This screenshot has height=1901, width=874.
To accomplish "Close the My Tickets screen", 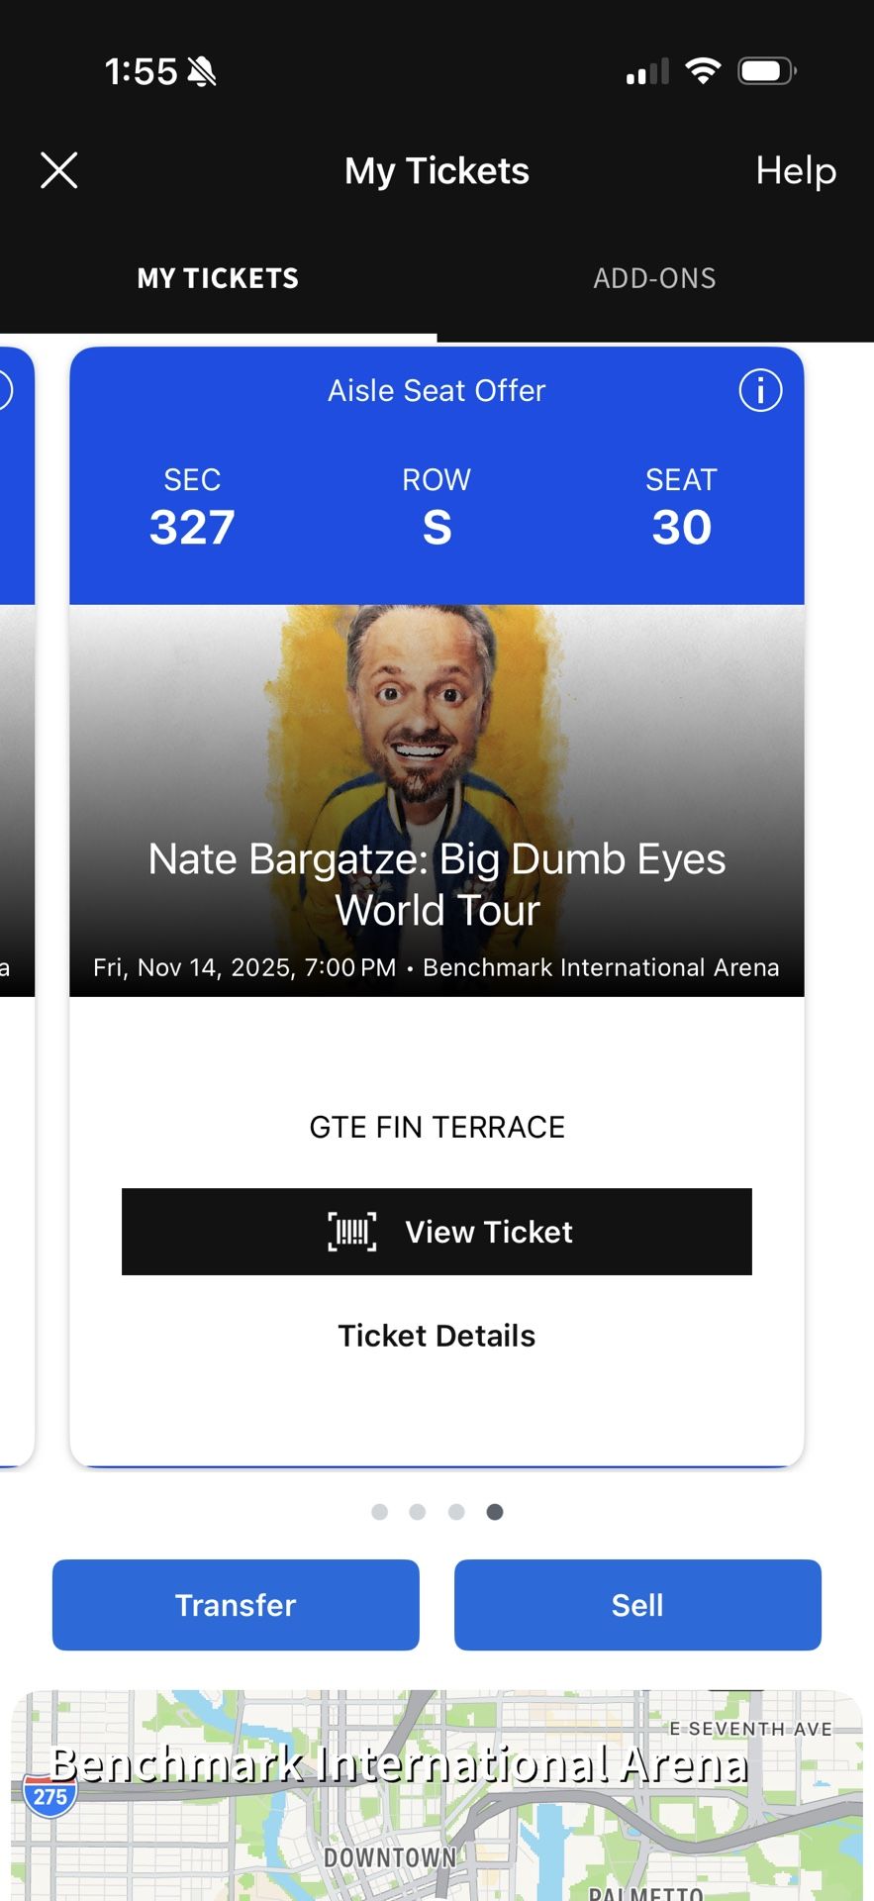I will 59,170.
